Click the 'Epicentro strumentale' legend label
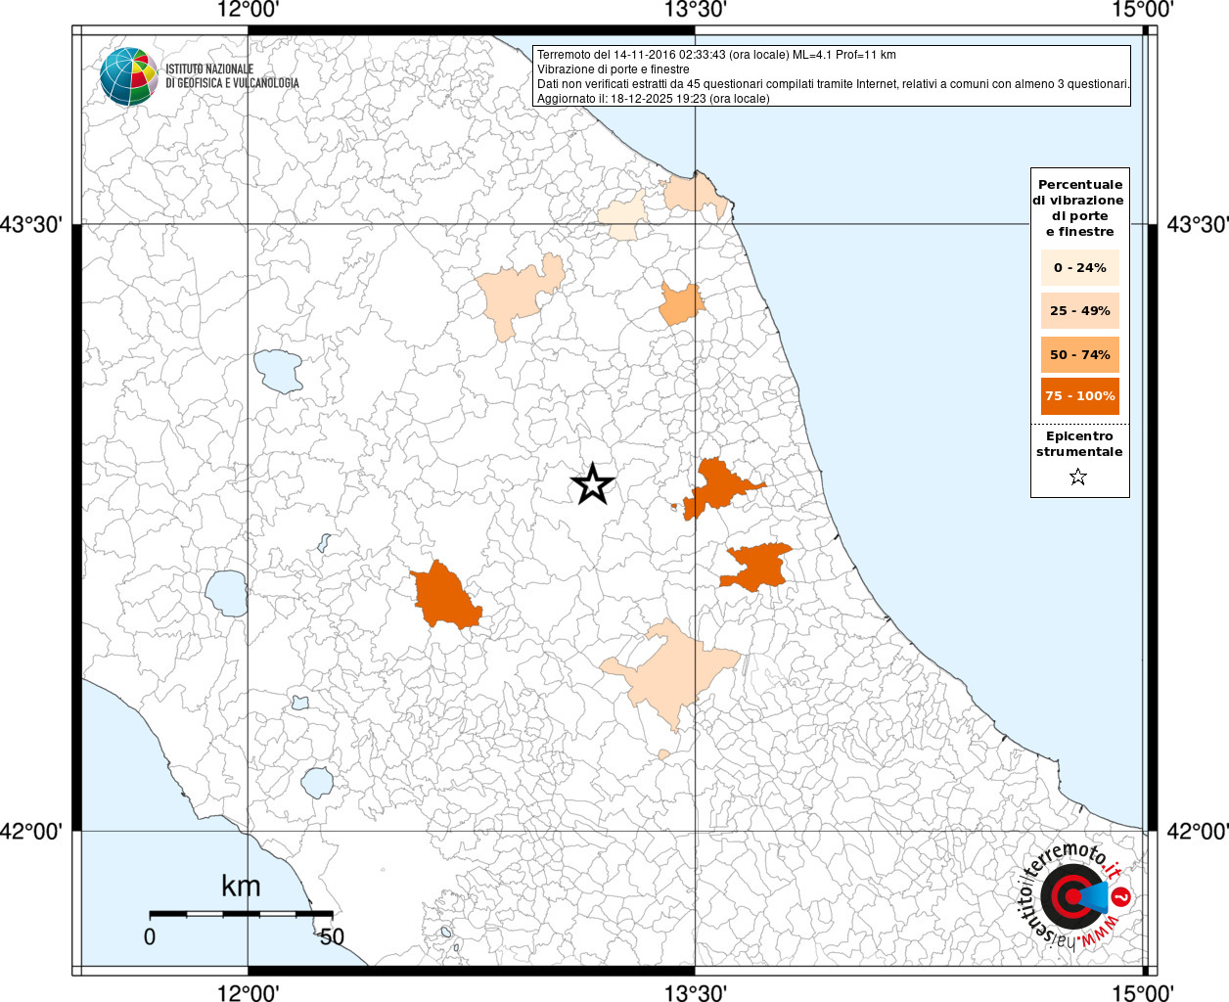Viewport: 1229px width, 1002px height. tap(1079, 444)
